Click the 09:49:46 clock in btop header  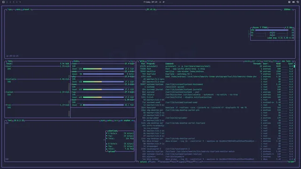[151, 9]
